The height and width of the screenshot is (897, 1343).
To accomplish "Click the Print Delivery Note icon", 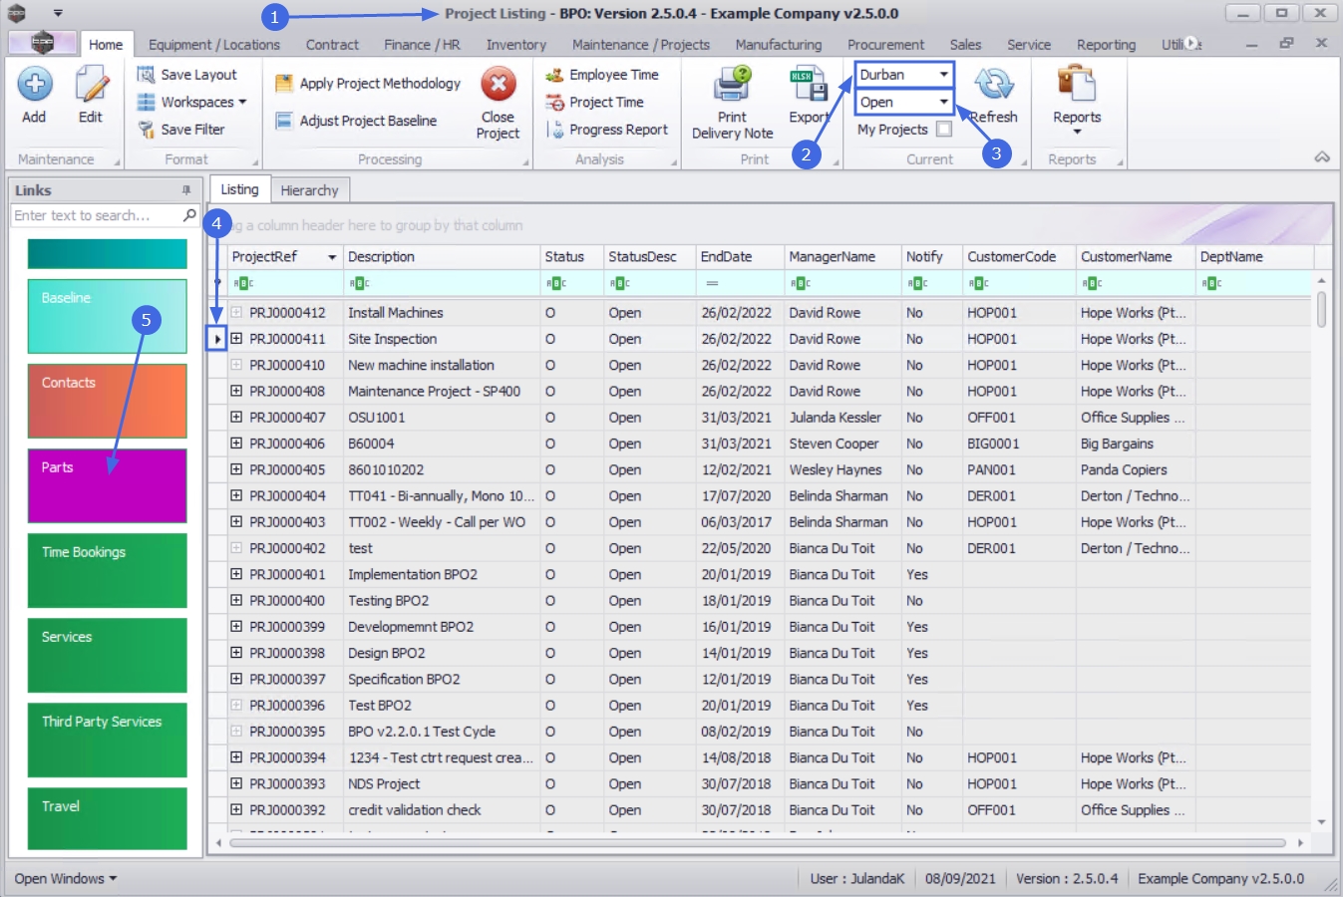I will [x=733, y=85].
